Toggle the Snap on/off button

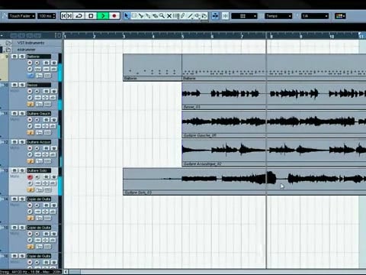point(225,16)
